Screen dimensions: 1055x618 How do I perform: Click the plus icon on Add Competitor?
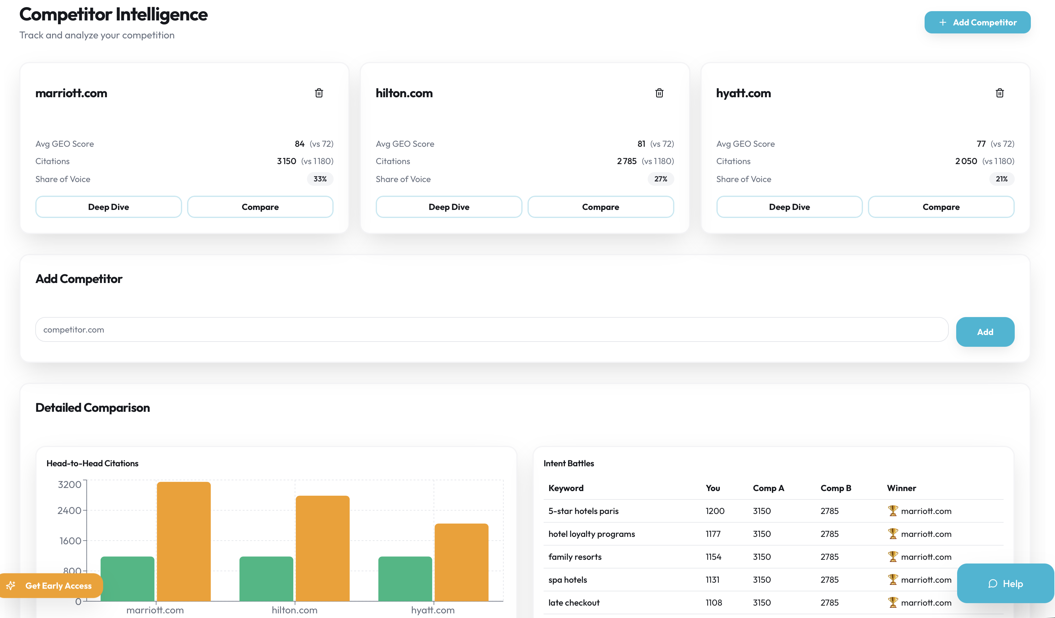click(x=942, y=22)
